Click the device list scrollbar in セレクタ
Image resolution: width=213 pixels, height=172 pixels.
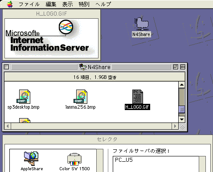coord(100,161)
